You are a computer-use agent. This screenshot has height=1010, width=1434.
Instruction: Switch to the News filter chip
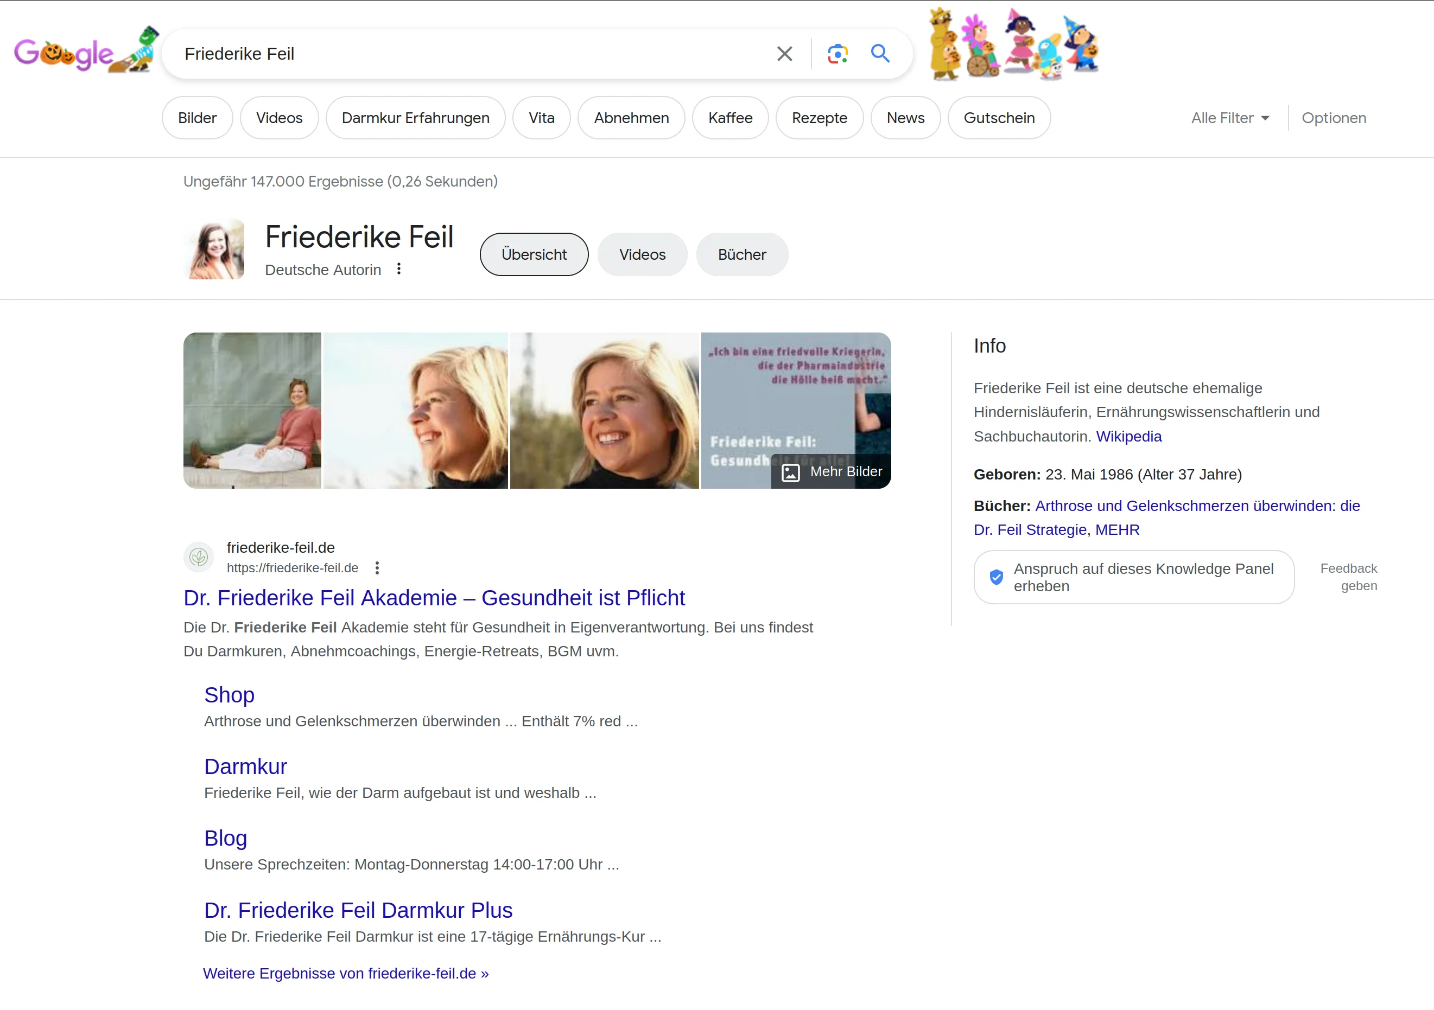coord(905,118)
